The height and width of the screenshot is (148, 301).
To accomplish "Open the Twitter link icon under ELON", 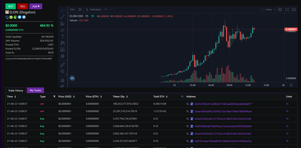I will coord(20,17).
